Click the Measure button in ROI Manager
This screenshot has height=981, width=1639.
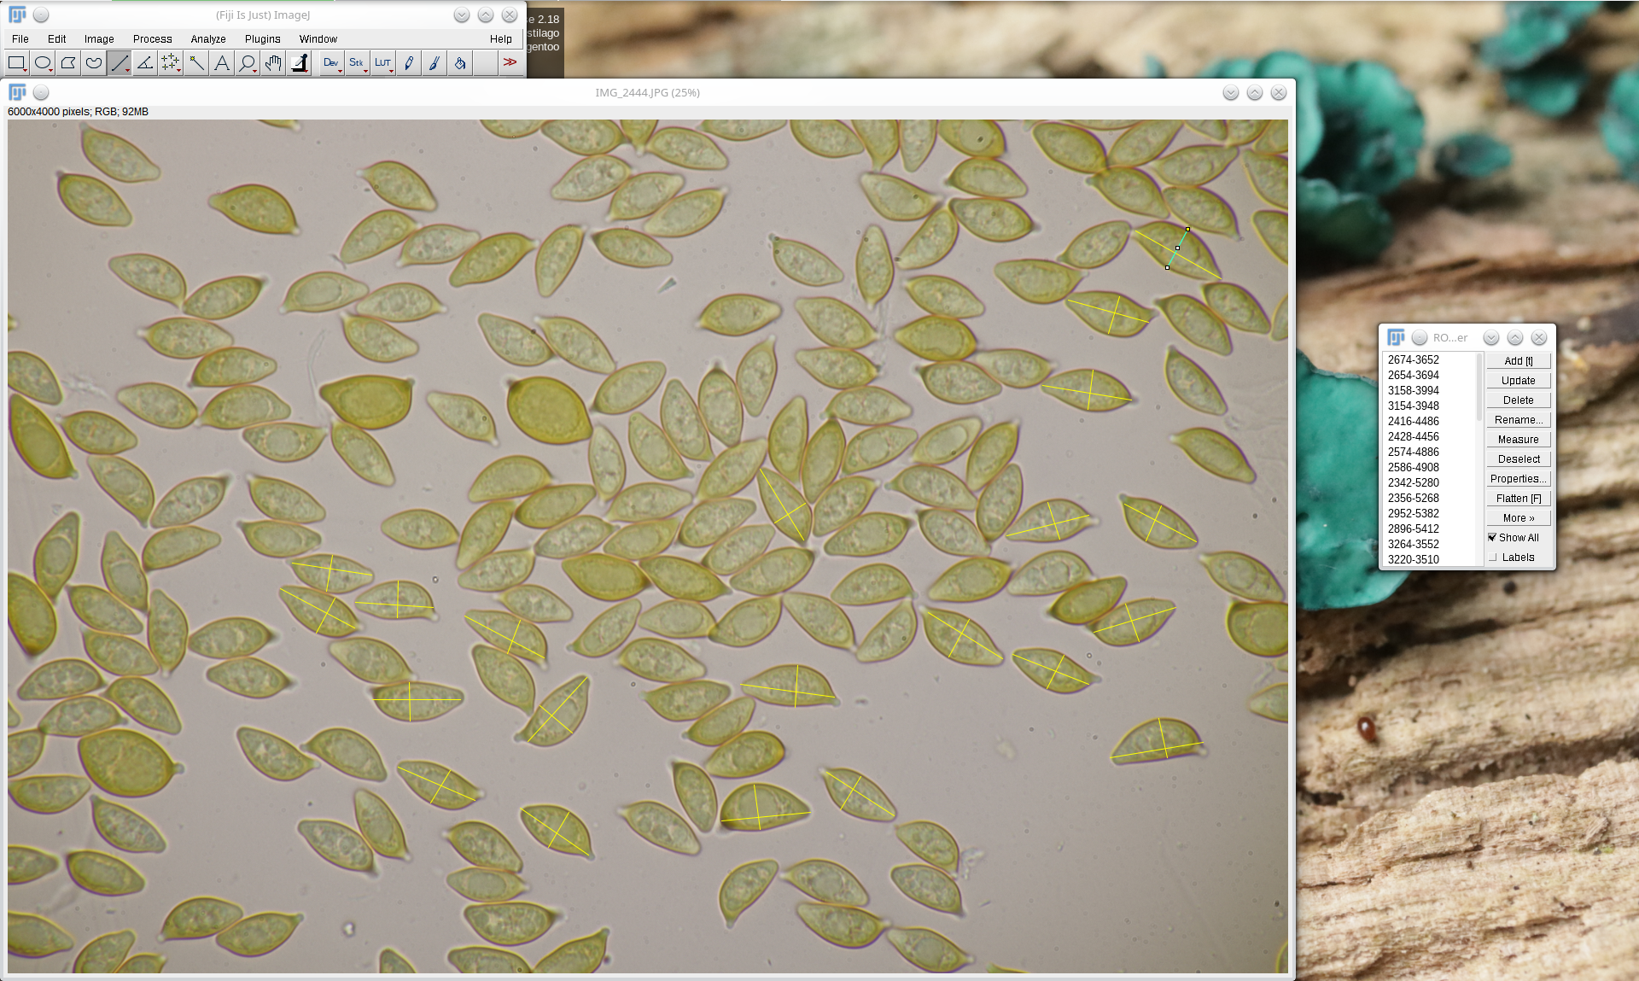[x=1518, y=439]
